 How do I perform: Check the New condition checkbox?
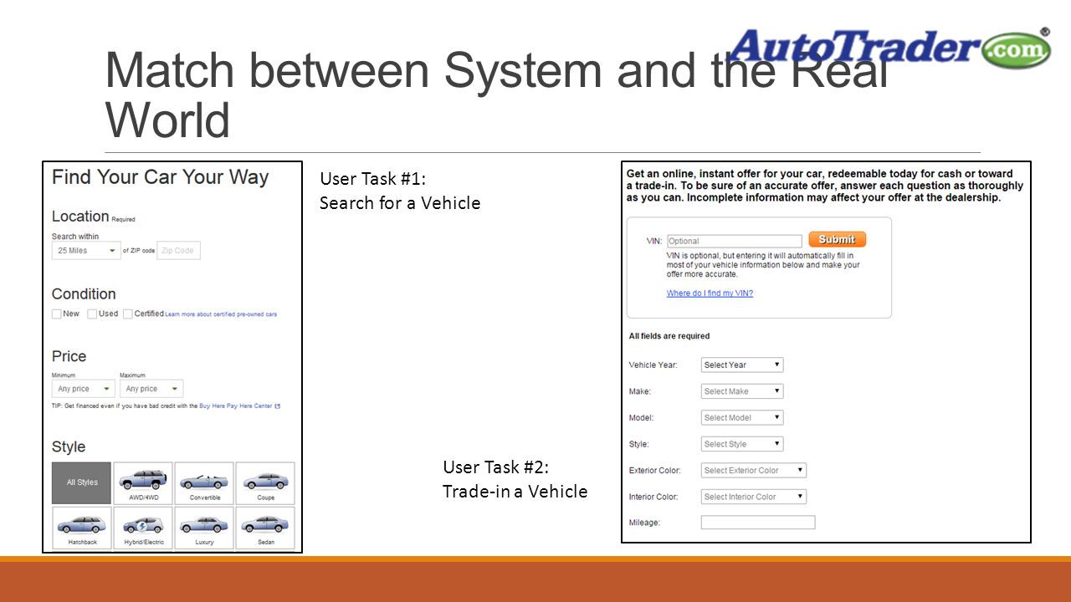point(56,314)
